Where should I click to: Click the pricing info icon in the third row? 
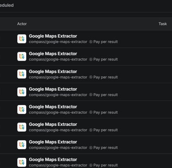tap(91, 77)
